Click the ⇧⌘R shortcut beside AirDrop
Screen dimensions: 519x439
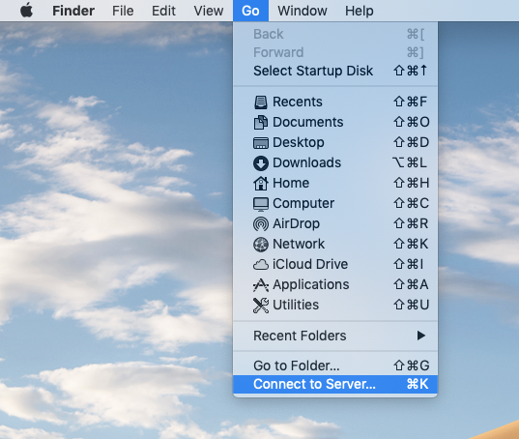pos(411,223)
